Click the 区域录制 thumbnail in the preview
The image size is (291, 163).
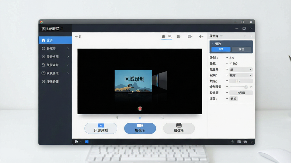tap(133, 81)
